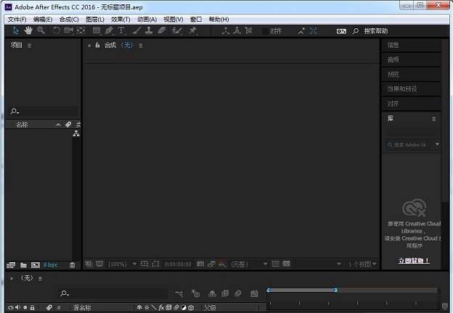Open the 编辑(E) menu
Image resolution: width=453 pixels, height=313 pixels.
tap(43, 20)
